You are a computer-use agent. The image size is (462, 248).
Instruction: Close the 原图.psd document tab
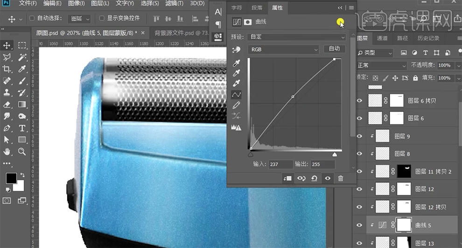click(143, 33)
